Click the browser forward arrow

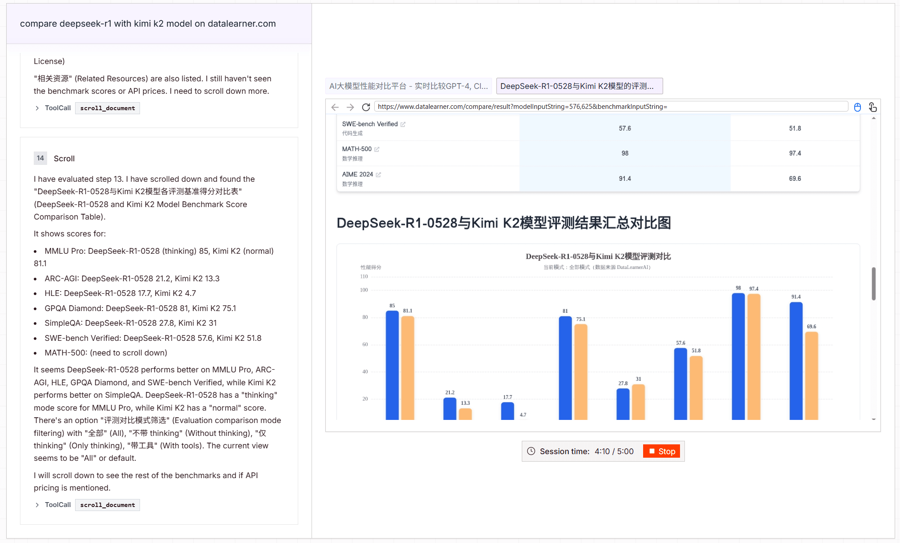tap(350, 107)
